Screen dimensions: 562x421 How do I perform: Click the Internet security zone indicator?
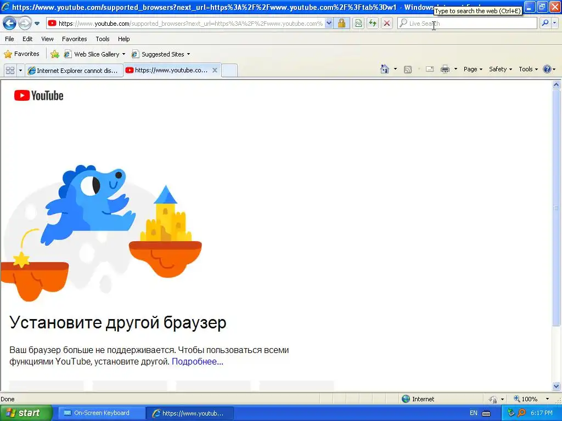[x=418, y=399]
